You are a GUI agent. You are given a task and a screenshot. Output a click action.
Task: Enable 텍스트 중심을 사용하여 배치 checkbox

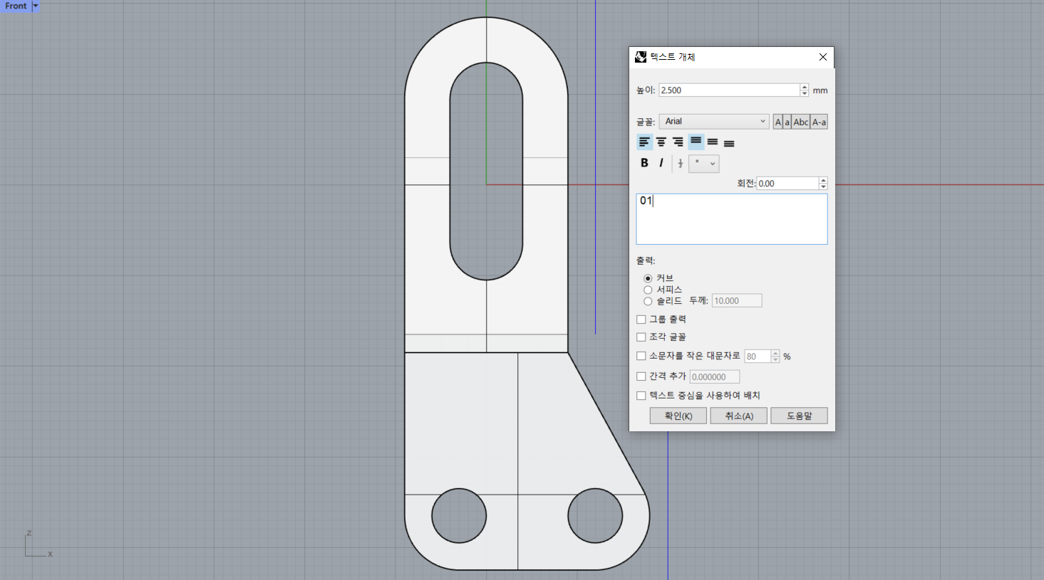click(641, 396)
